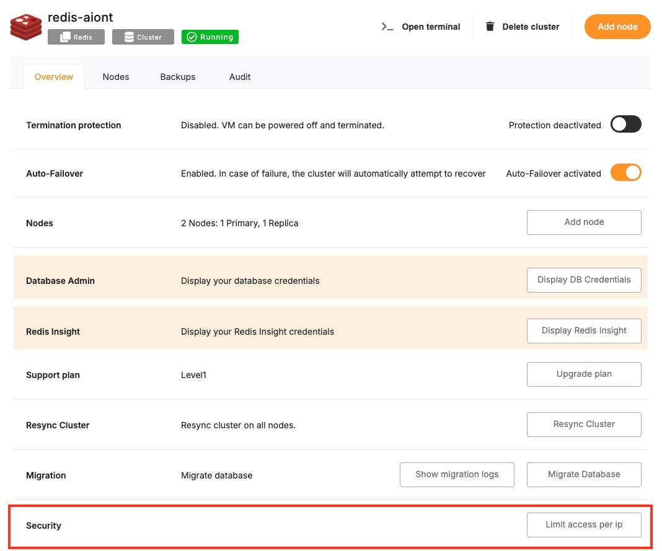Show database credentials via Display DB Credentials
Screen dimensions: 662x551
coord(584,280)
